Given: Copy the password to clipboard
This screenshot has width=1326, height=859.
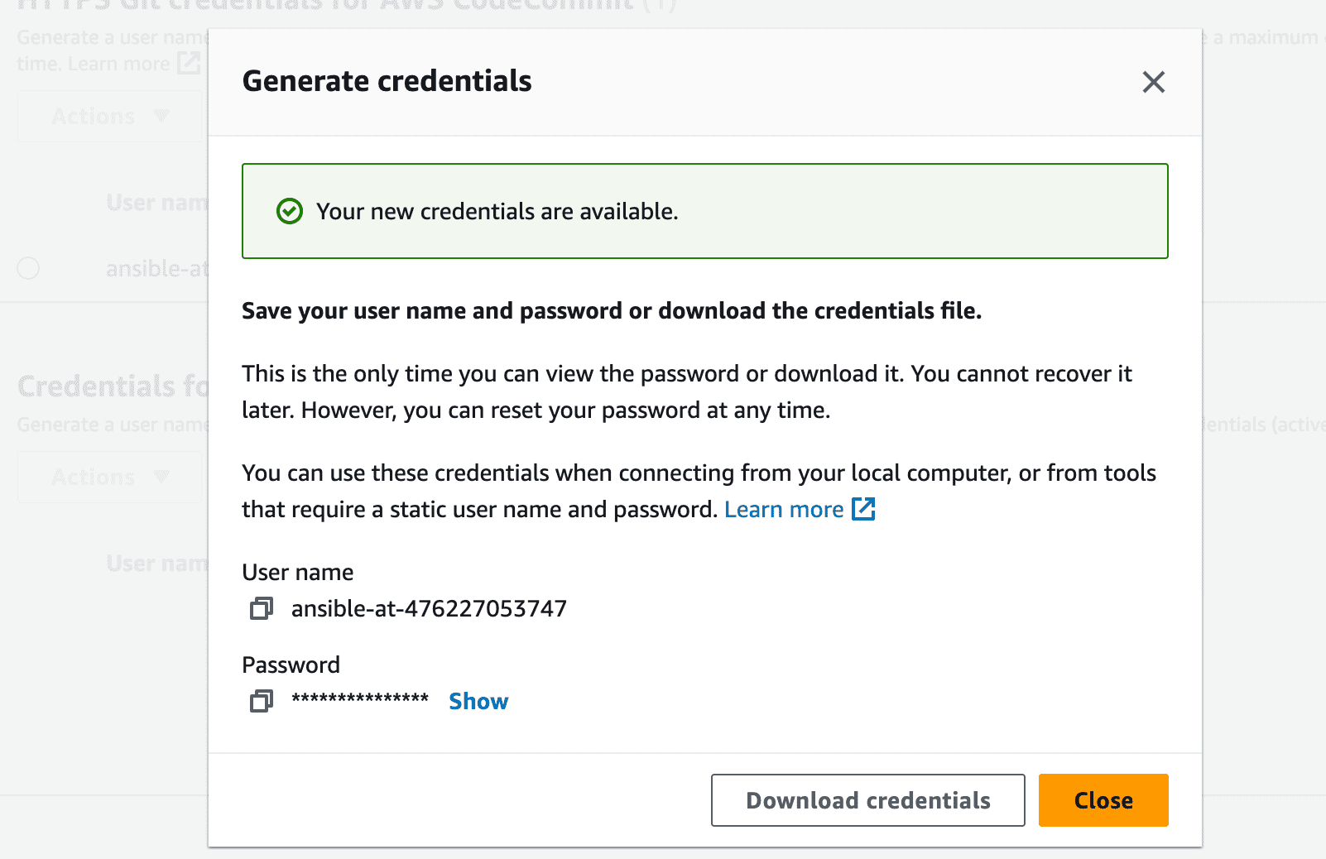Looking at the screenshot, I should [262, 702].
